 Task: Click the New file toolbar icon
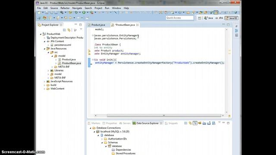39,12
